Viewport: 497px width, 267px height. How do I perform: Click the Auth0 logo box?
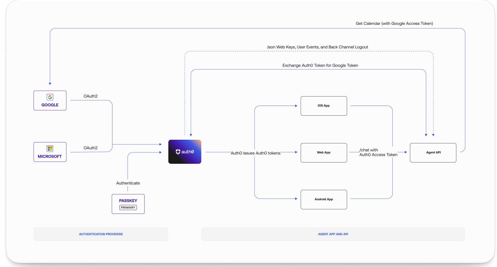tap(185, 152)
